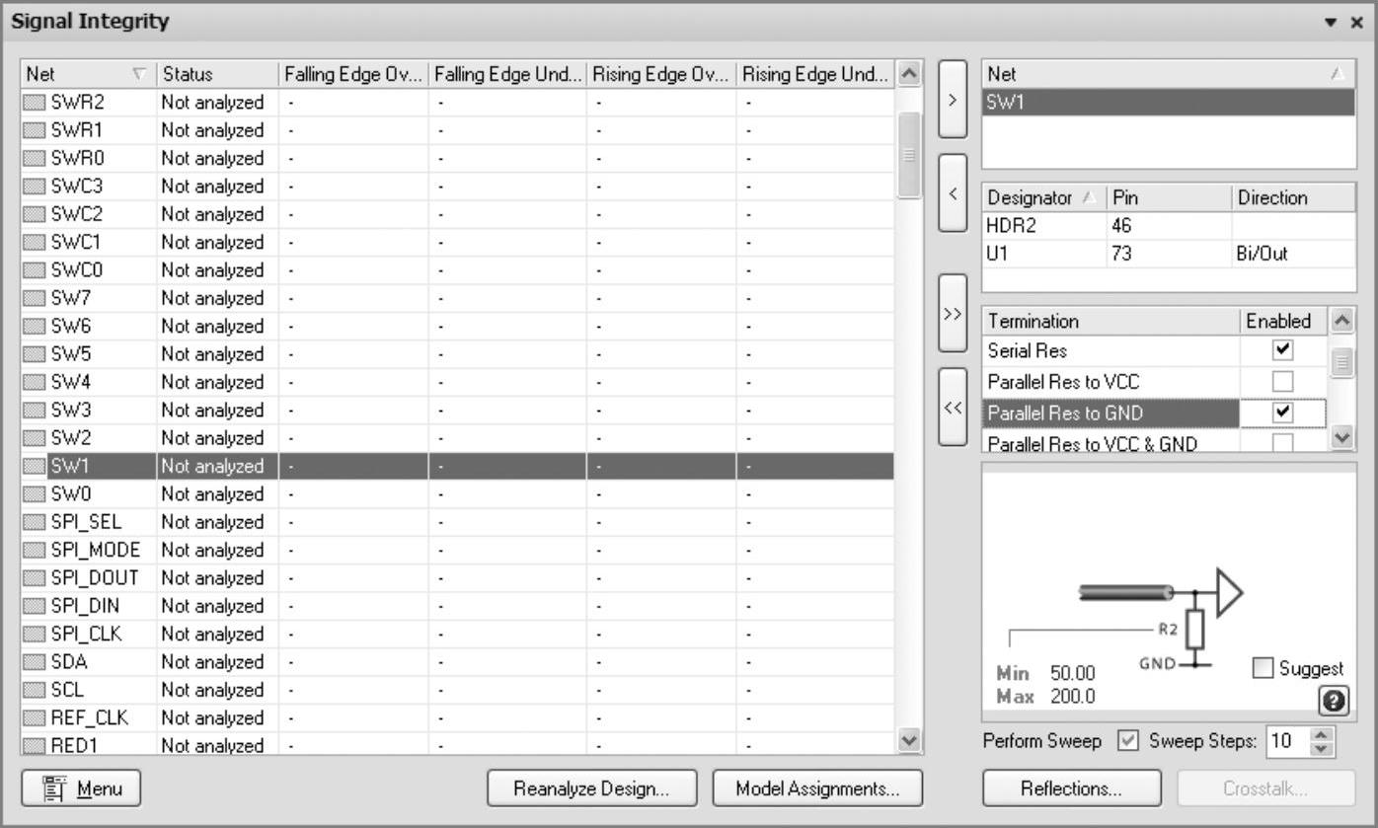The height and width of the screenshot is (828, 1378).
Task: Click the single right arrow move button
Action: click(x=953, y=100)
